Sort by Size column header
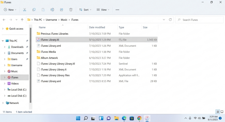This screenshot has width=225, height=122. [145, 27]
